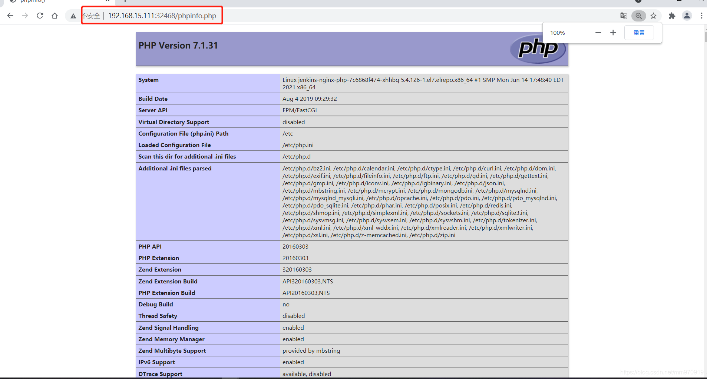The height and width of the screenshot is (379, 707).
Task: Click the zoom magnifier icon in address bar
Action: (638, 16)
